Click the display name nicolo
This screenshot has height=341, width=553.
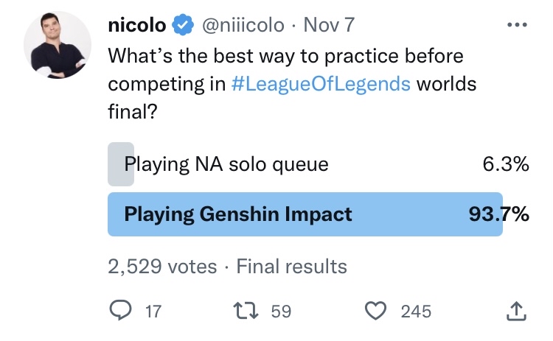coord(139,25)
